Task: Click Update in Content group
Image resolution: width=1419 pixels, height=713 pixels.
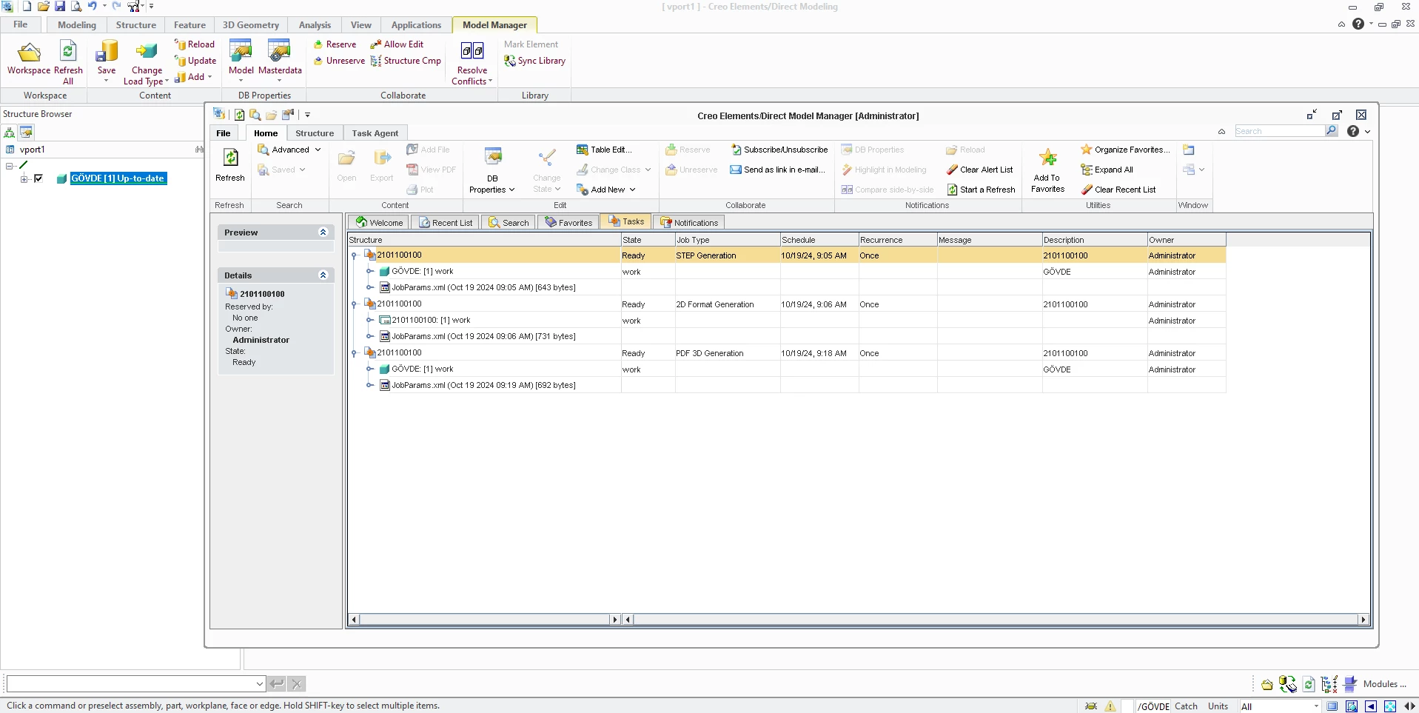Action: (x=195, y=61)
